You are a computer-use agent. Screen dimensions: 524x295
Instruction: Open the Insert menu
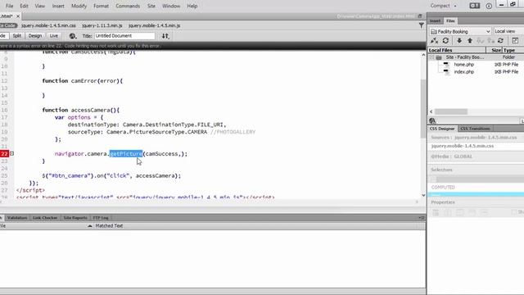click(x=58, y=6)
